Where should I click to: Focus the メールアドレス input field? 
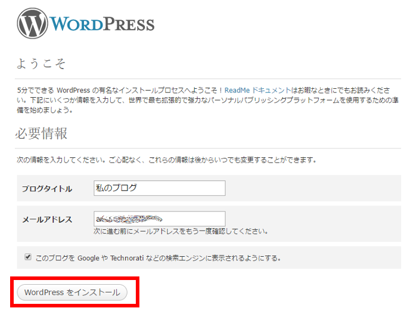click(x=160, y=219)
